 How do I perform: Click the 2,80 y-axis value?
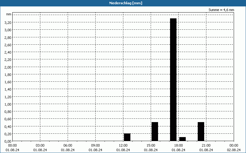pos(8,37)
